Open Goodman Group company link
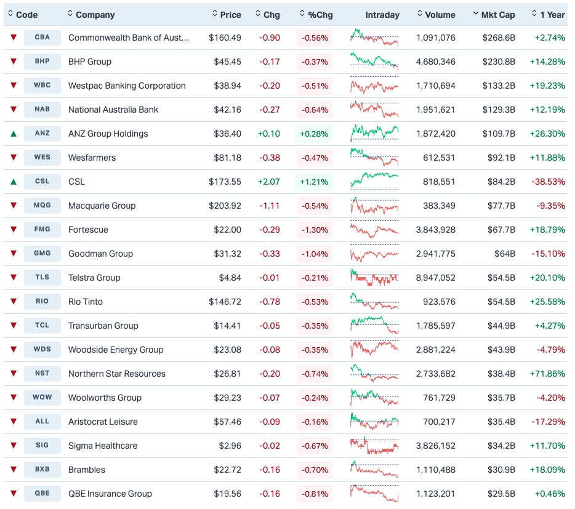 click(x=100, y=254)
